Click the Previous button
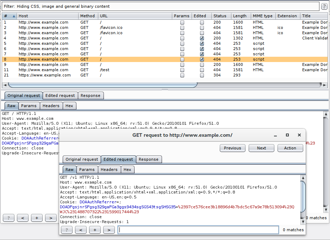The height and width of the screenshot is (240, 330). click(232, 148)
